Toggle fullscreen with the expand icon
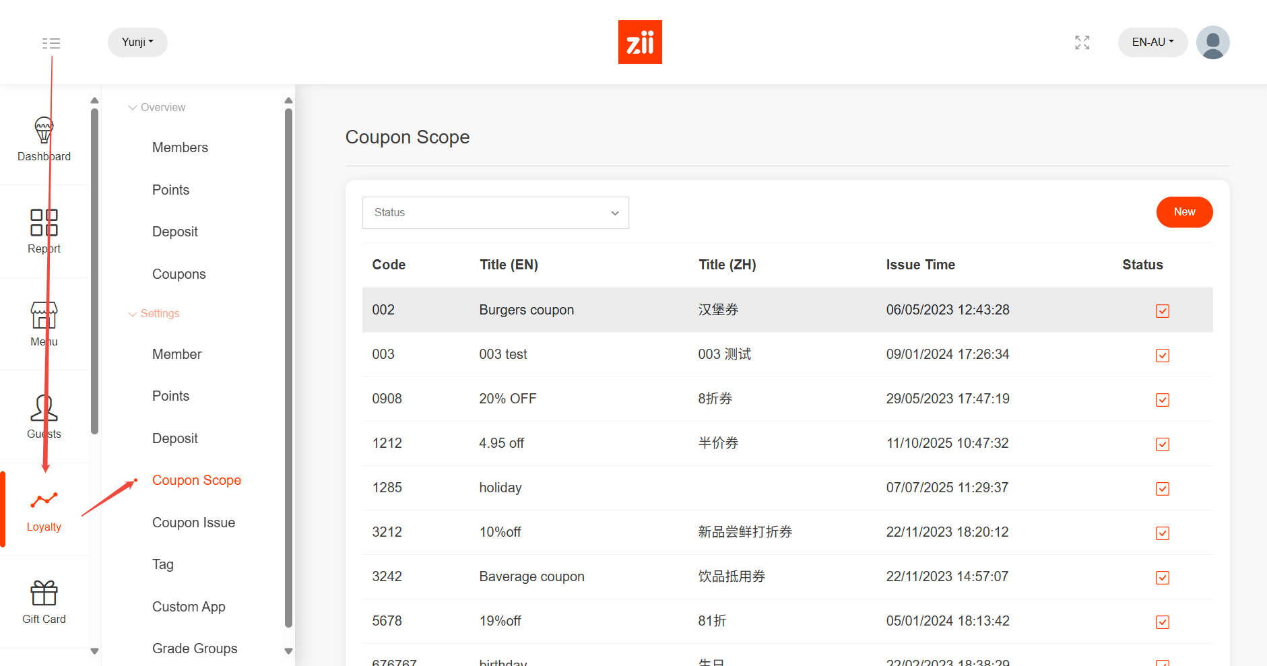 pos(1082,42)
